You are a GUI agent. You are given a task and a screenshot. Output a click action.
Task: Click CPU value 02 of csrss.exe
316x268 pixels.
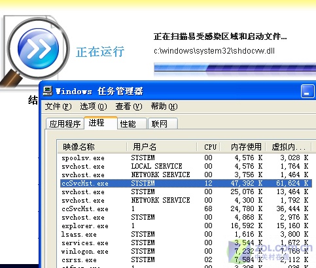coord(208,260)
